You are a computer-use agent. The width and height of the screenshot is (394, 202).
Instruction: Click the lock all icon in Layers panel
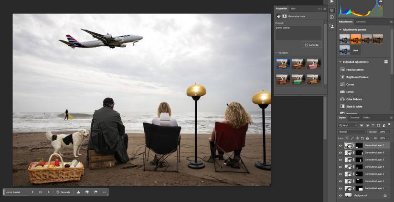coord(367,138)
